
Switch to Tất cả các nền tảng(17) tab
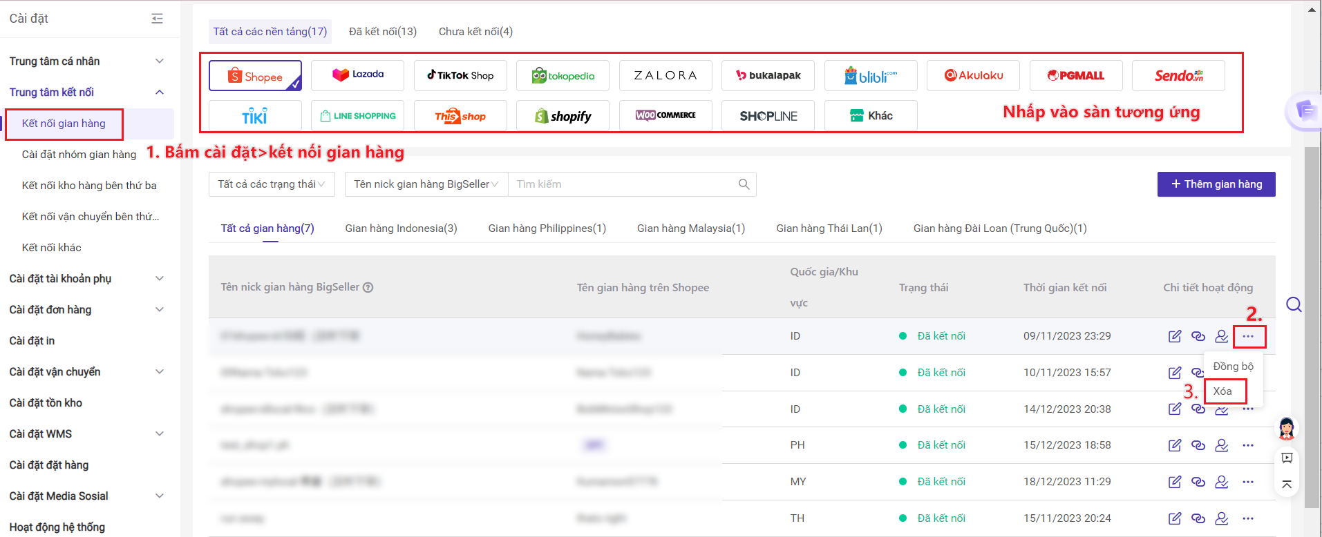pos(270,32)
